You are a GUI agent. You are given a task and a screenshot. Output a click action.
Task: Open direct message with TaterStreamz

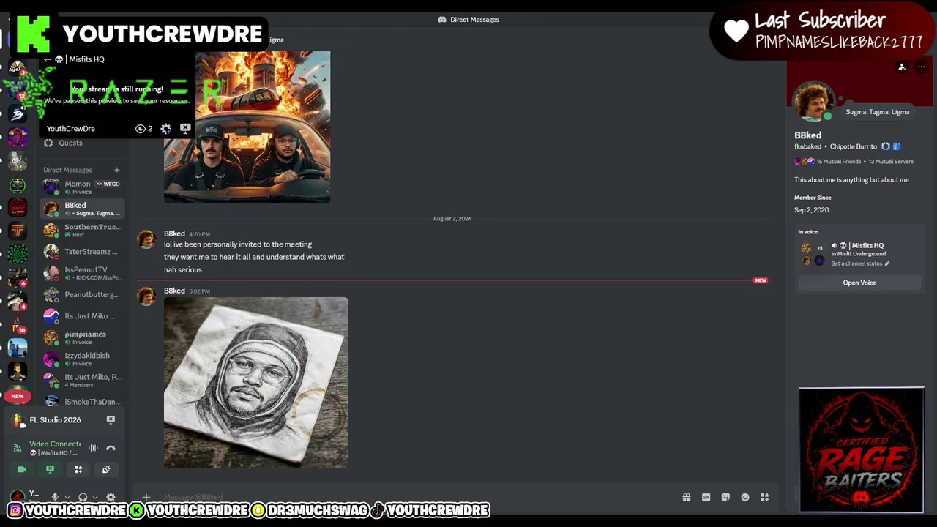[x=82, y=252]
